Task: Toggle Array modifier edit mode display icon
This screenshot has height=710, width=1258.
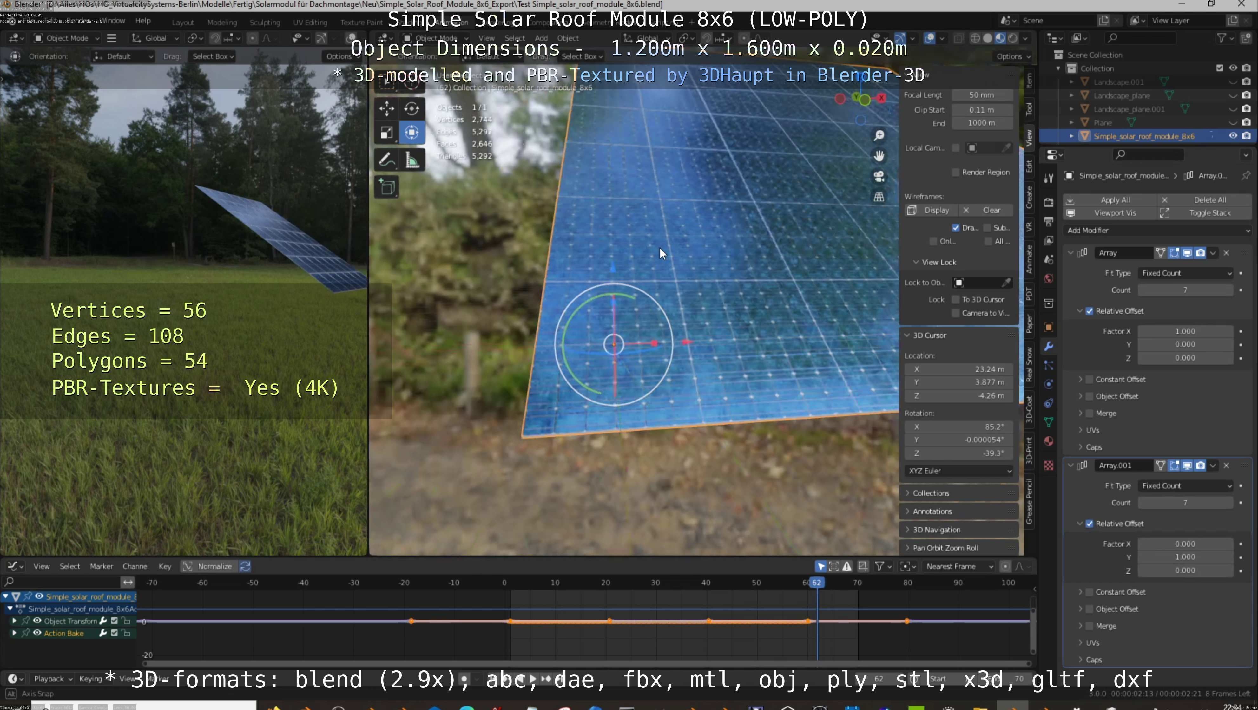Action: pyautogui.click(x=1174, y=253)
